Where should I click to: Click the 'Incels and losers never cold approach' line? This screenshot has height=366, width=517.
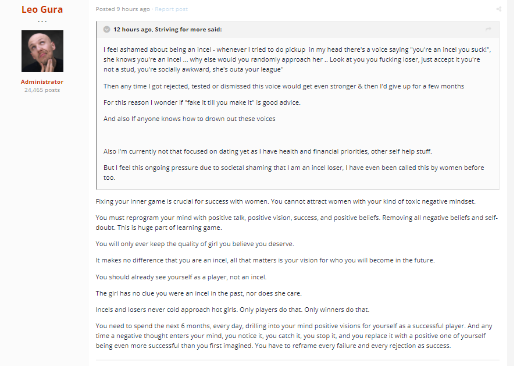pos(233,310)
